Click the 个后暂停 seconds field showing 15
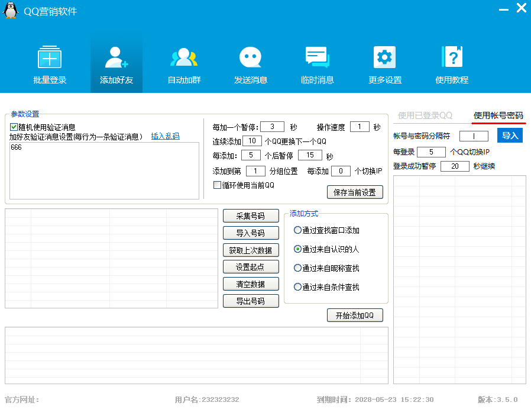 pos(310,155)
